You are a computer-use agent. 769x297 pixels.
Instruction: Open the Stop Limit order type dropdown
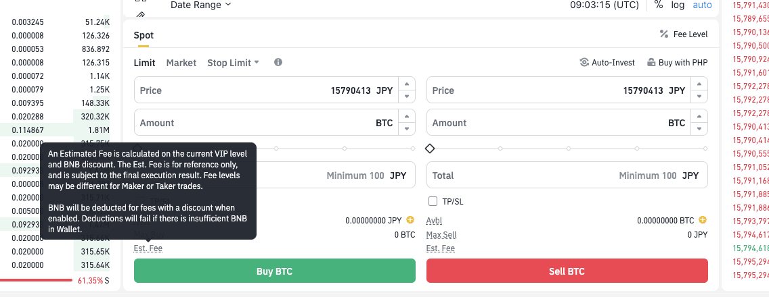234,63
